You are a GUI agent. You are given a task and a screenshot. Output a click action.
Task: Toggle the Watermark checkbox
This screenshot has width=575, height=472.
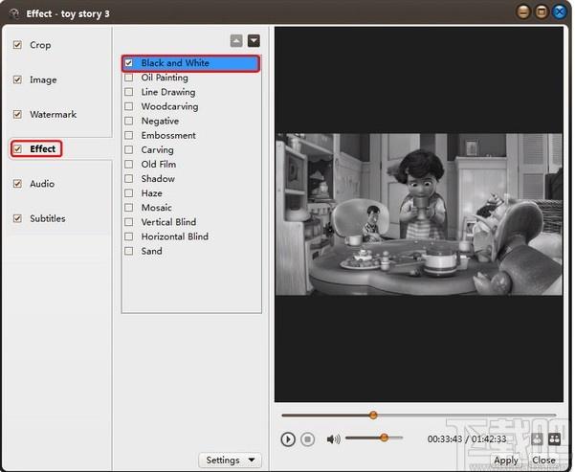[x=17, y=115]
